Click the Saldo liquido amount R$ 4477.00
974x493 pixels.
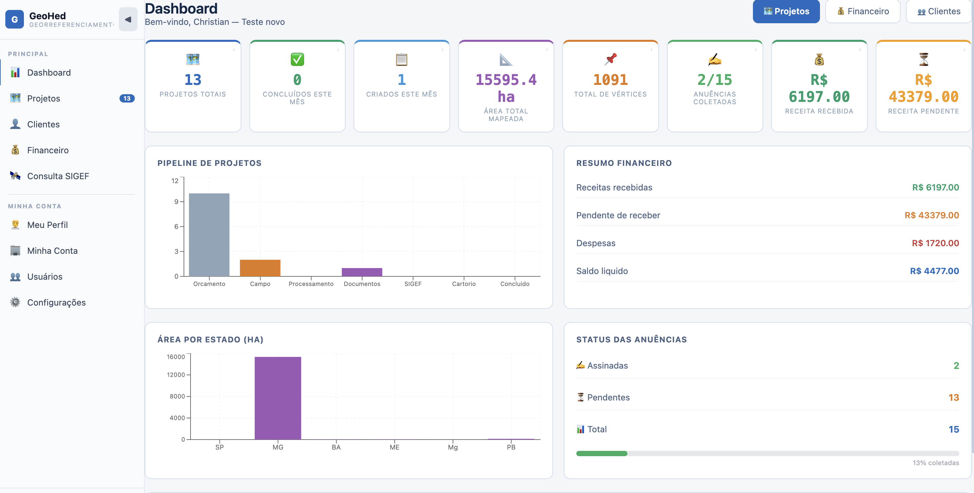point(934,271)
